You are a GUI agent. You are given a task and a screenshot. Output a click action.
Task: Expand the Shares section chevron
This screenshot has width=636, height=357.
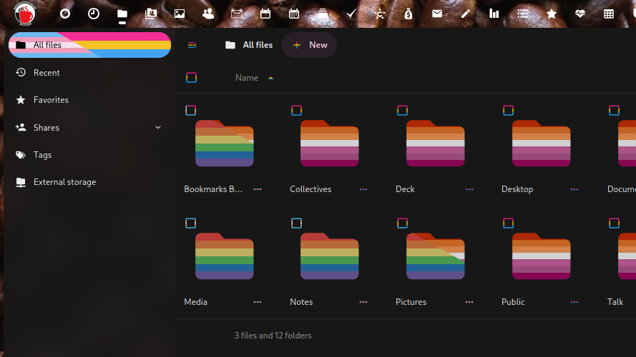point(158,128)
